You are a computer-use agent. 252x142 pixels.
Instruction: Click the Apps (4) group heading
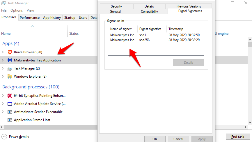tap(11, 43)
